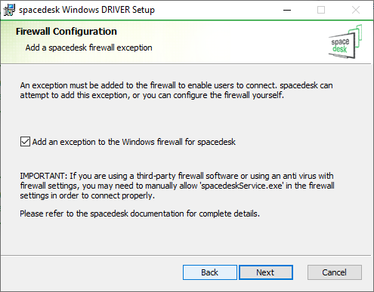Click the separator line above the buttons
374x292 pixels.
pos(186,256)
